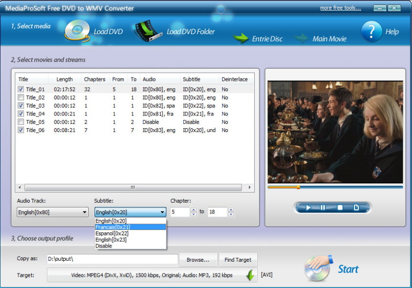Check the Title_02 checkbox
Viewport: 412px width, 288px height.
(21, 97)
